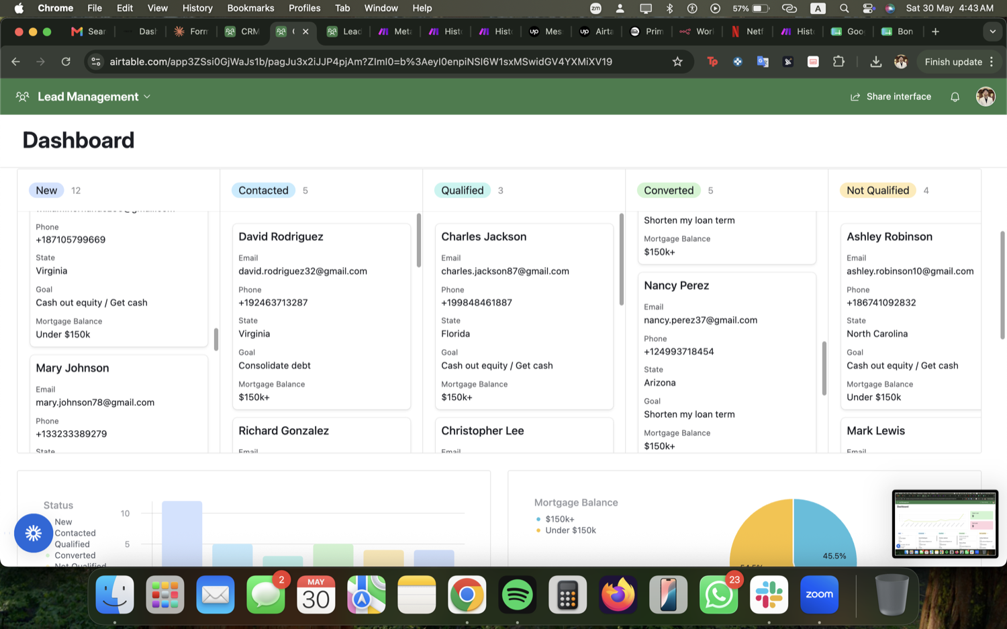This screenshot has height=629, width=1007.
Task: Open Spotify from the Dock
Action: (x=517, y=595)
